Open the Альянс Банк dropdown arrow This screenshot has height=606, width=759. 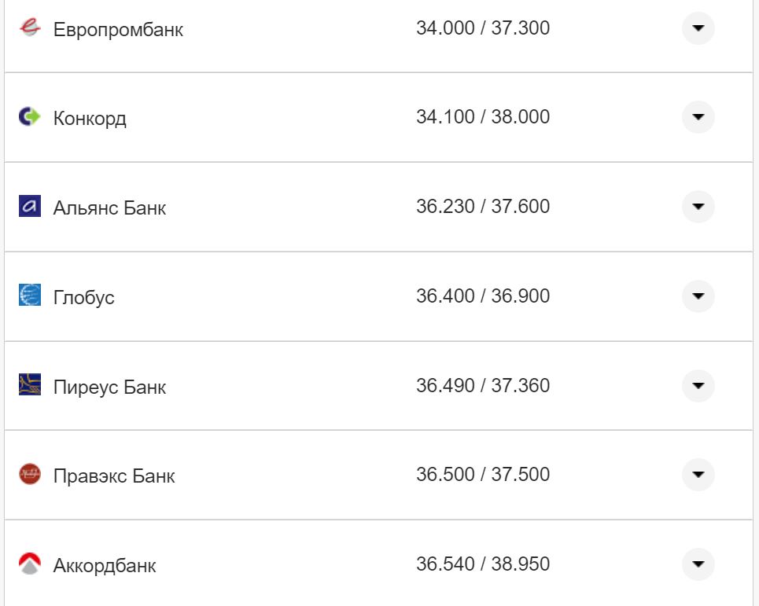pyautogui.click(x=698, y=207)
